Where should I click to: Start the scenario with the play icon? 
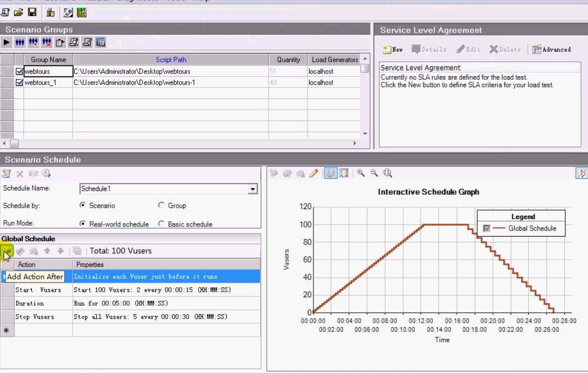tap(6, 42)
